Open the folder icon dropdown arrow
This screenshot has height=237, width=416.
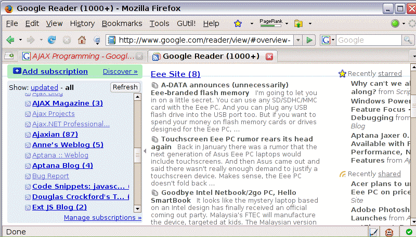click(310, 23)
